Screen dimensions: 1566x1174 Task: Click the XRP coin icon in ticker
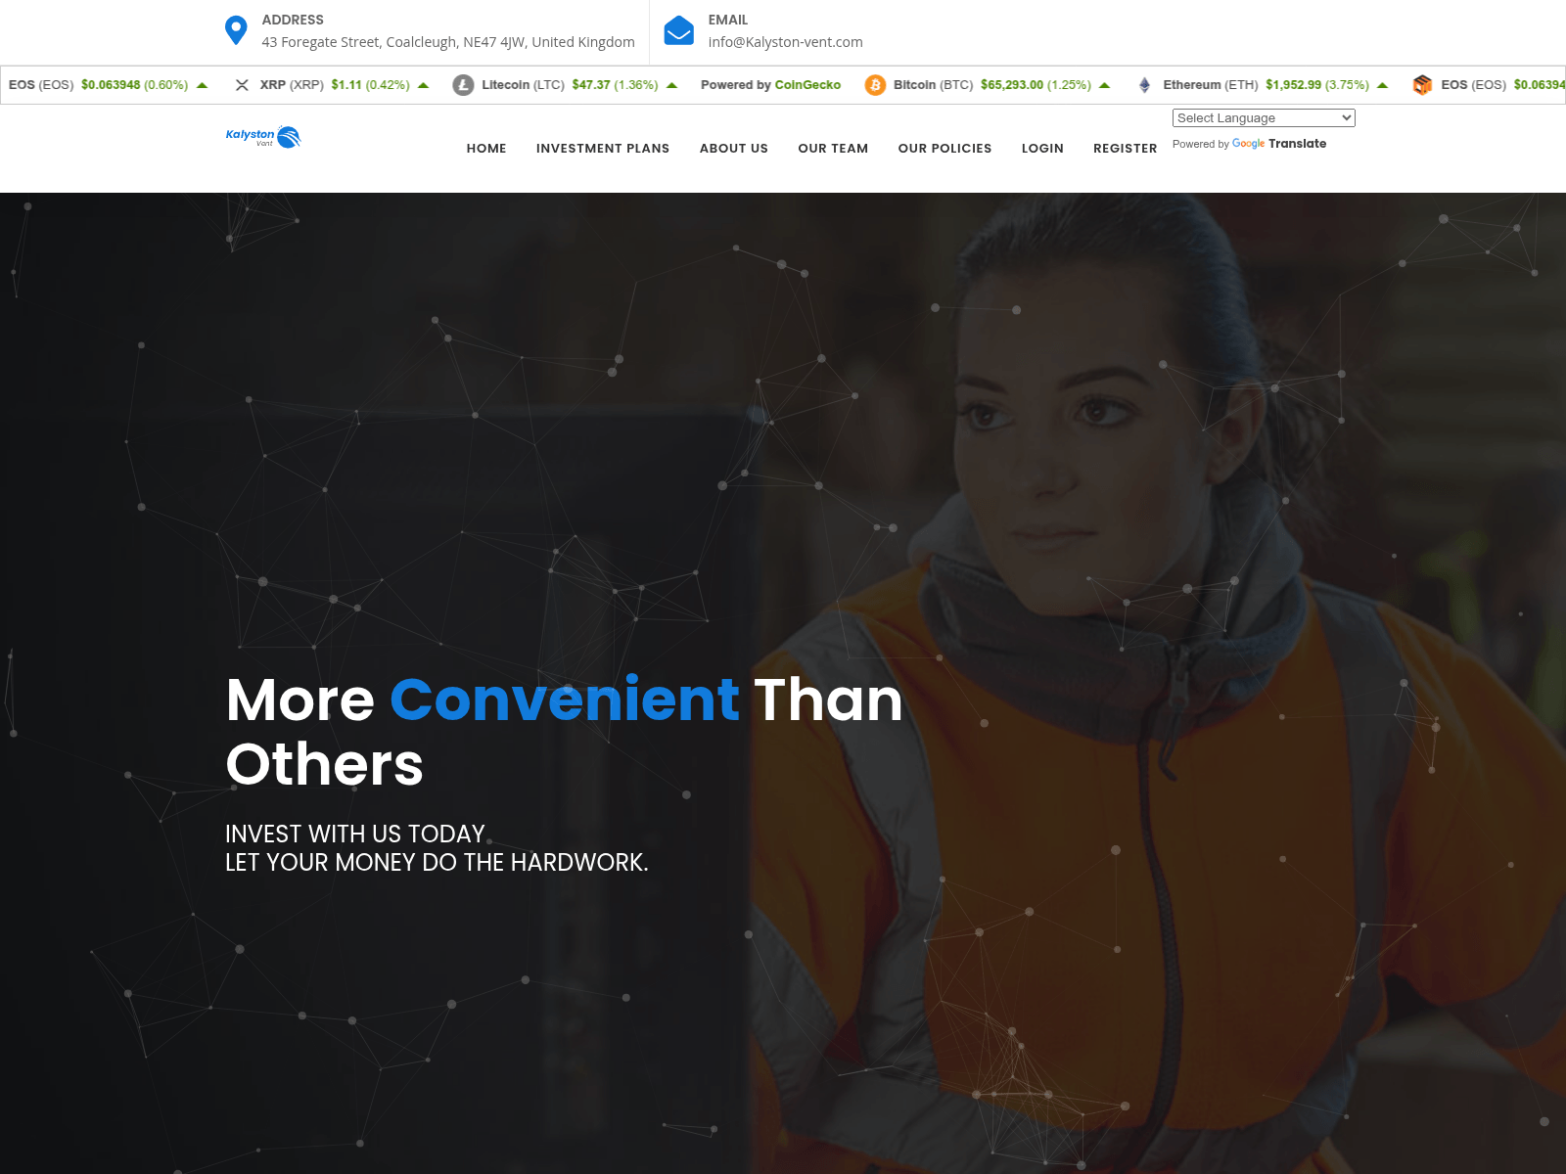point(242,85)
